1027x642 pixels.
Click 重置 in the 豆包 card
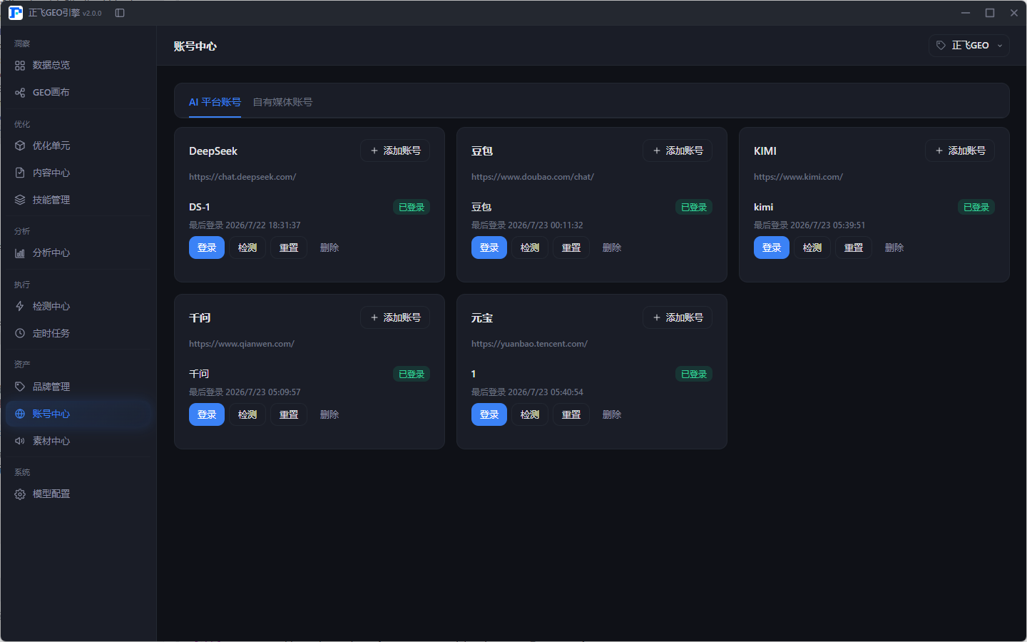[571, 248]
